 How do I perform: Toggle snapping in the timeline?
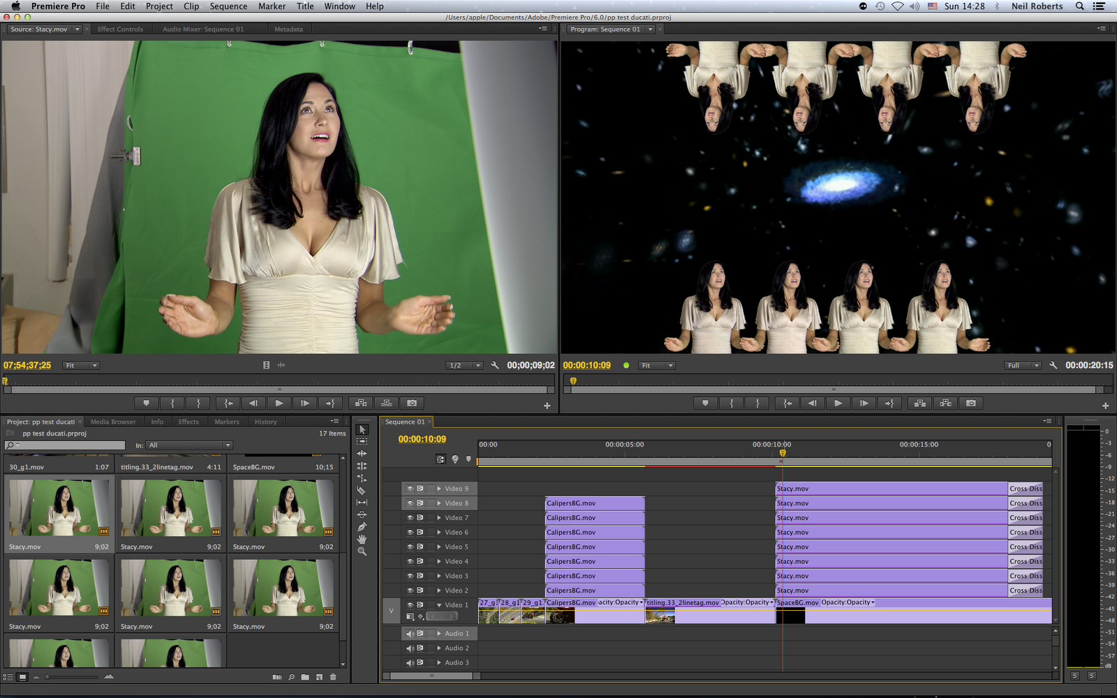441,459
